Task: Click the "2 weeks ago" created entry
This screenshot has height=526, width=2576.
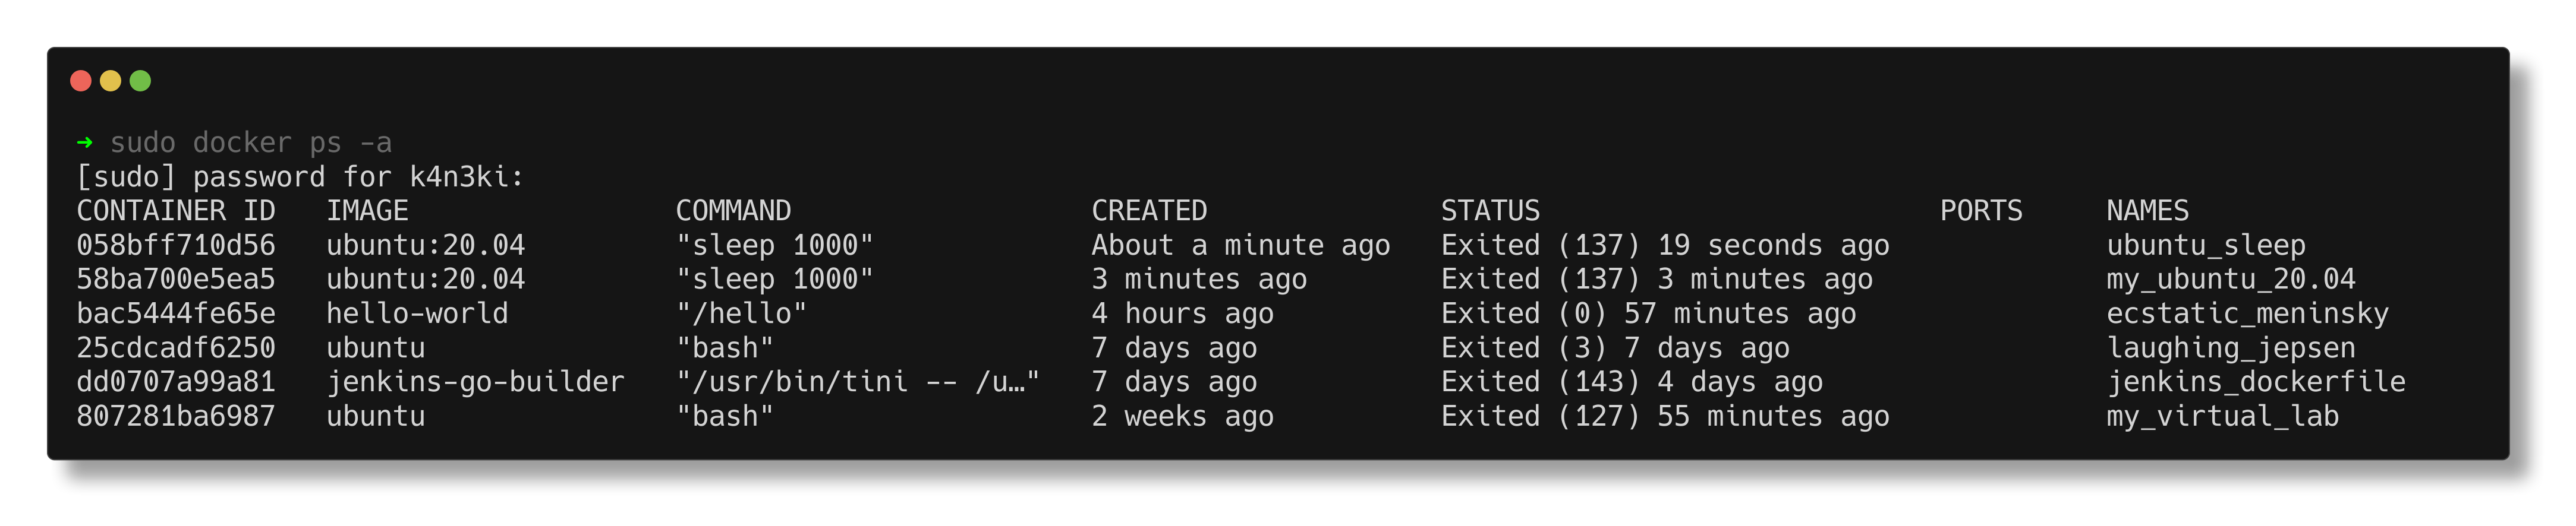Action: [x=1182, y=416]
